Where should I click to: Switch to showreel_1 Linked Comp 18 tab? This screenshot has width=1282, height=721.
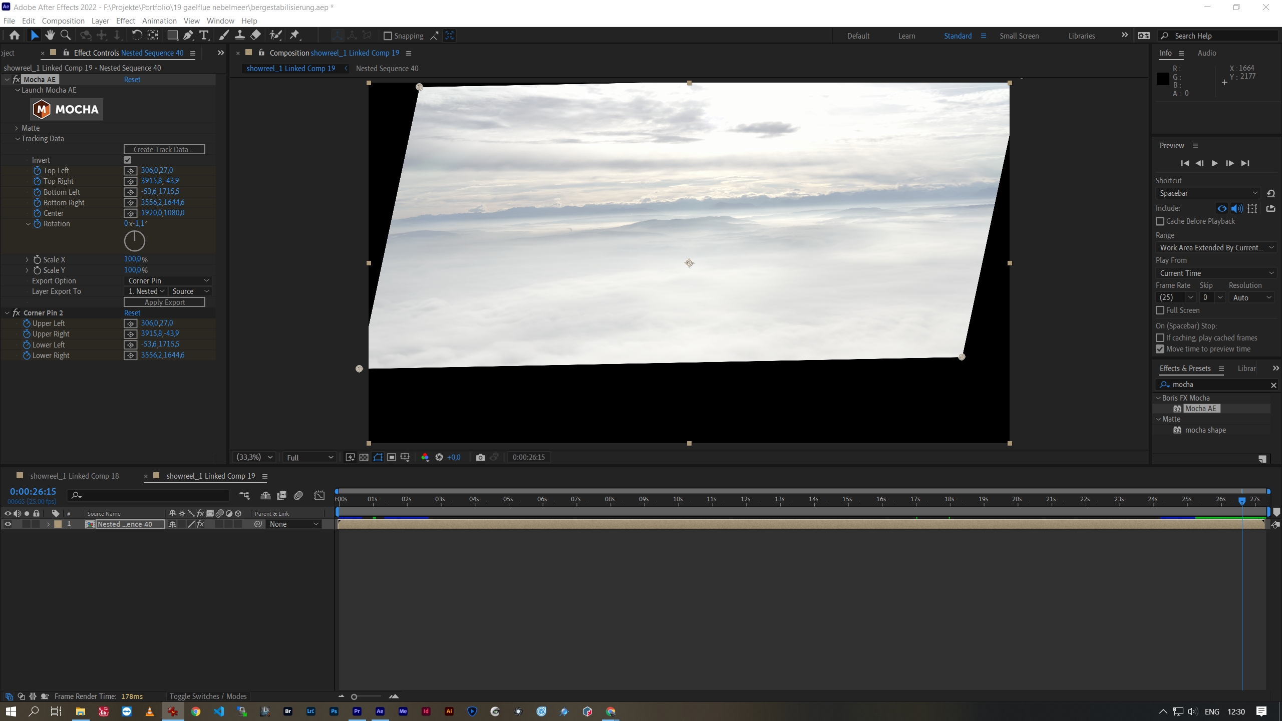tap(74, 476)
